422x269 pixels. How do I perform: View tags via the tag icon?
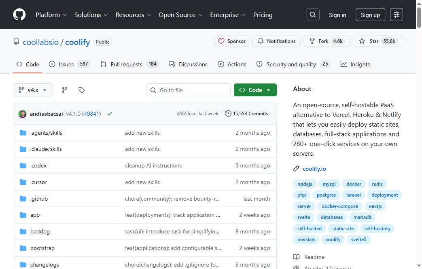click(82, 90)
